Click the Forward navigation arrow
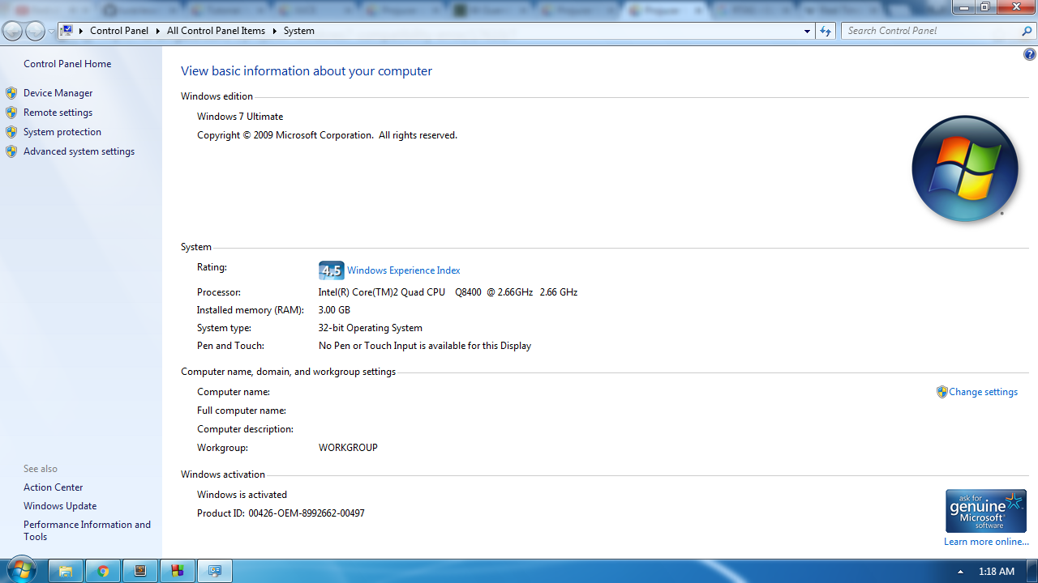This screenshot has height=583, width=1038. point(35,31)
